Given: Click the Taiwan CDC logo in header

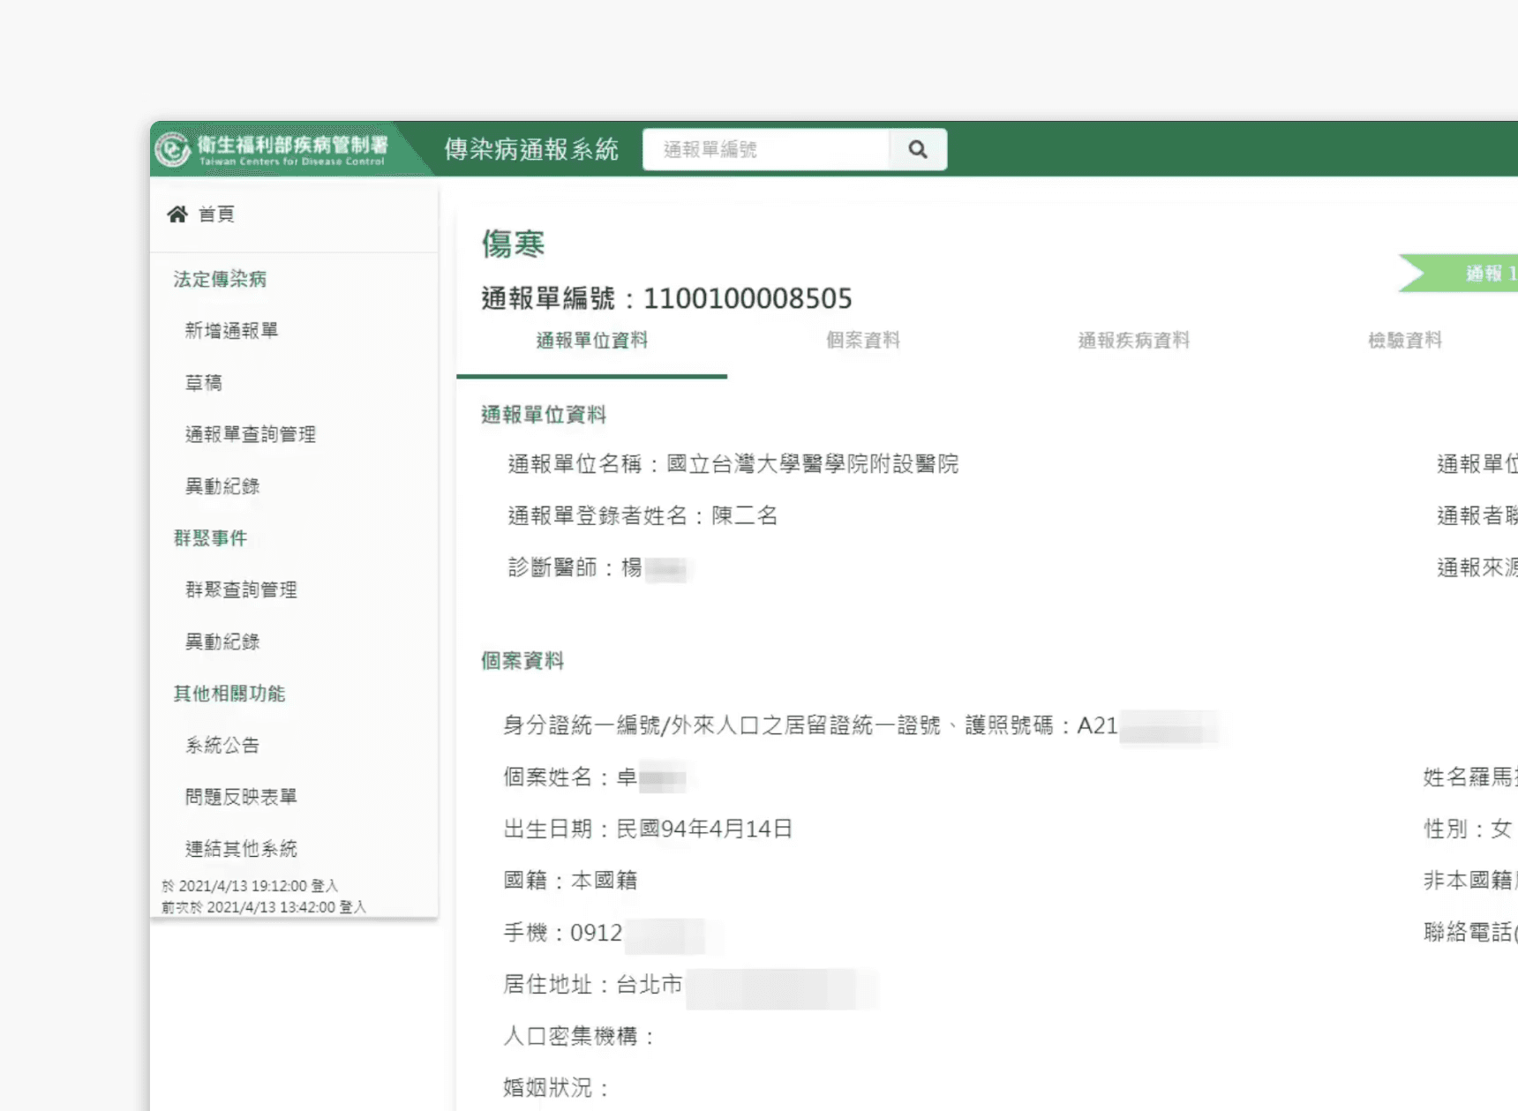Looking at the screenshot, I should pos(272,149).
